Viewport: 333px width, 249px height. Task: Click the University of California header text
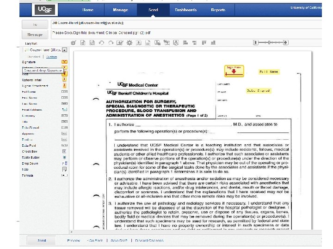click(306, 8)
